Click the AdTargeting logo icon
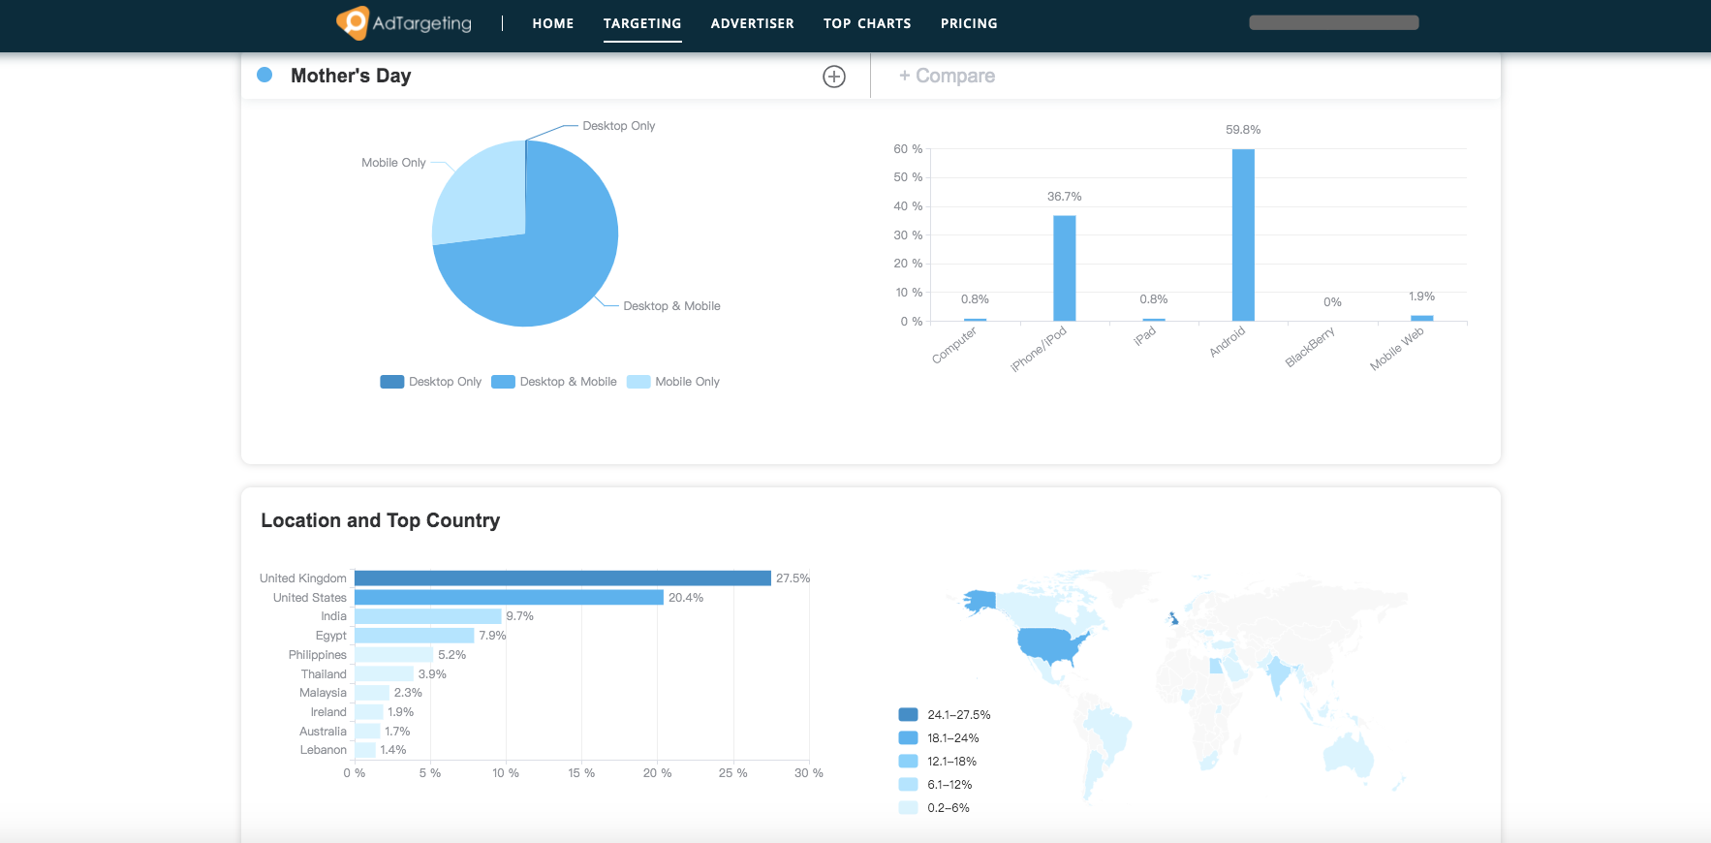Image resolution: width=1711 pixels, height=843 pixels. tap(353, 22)
